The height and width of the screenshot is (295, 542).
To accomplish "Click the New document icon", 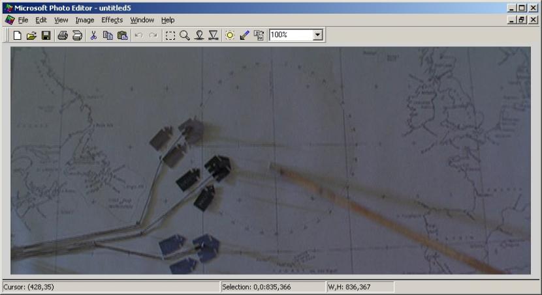I will [18, 35].
